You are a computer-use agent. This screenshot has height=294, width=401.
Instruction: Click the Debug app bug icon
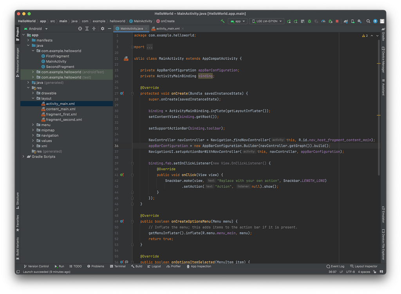309,21
